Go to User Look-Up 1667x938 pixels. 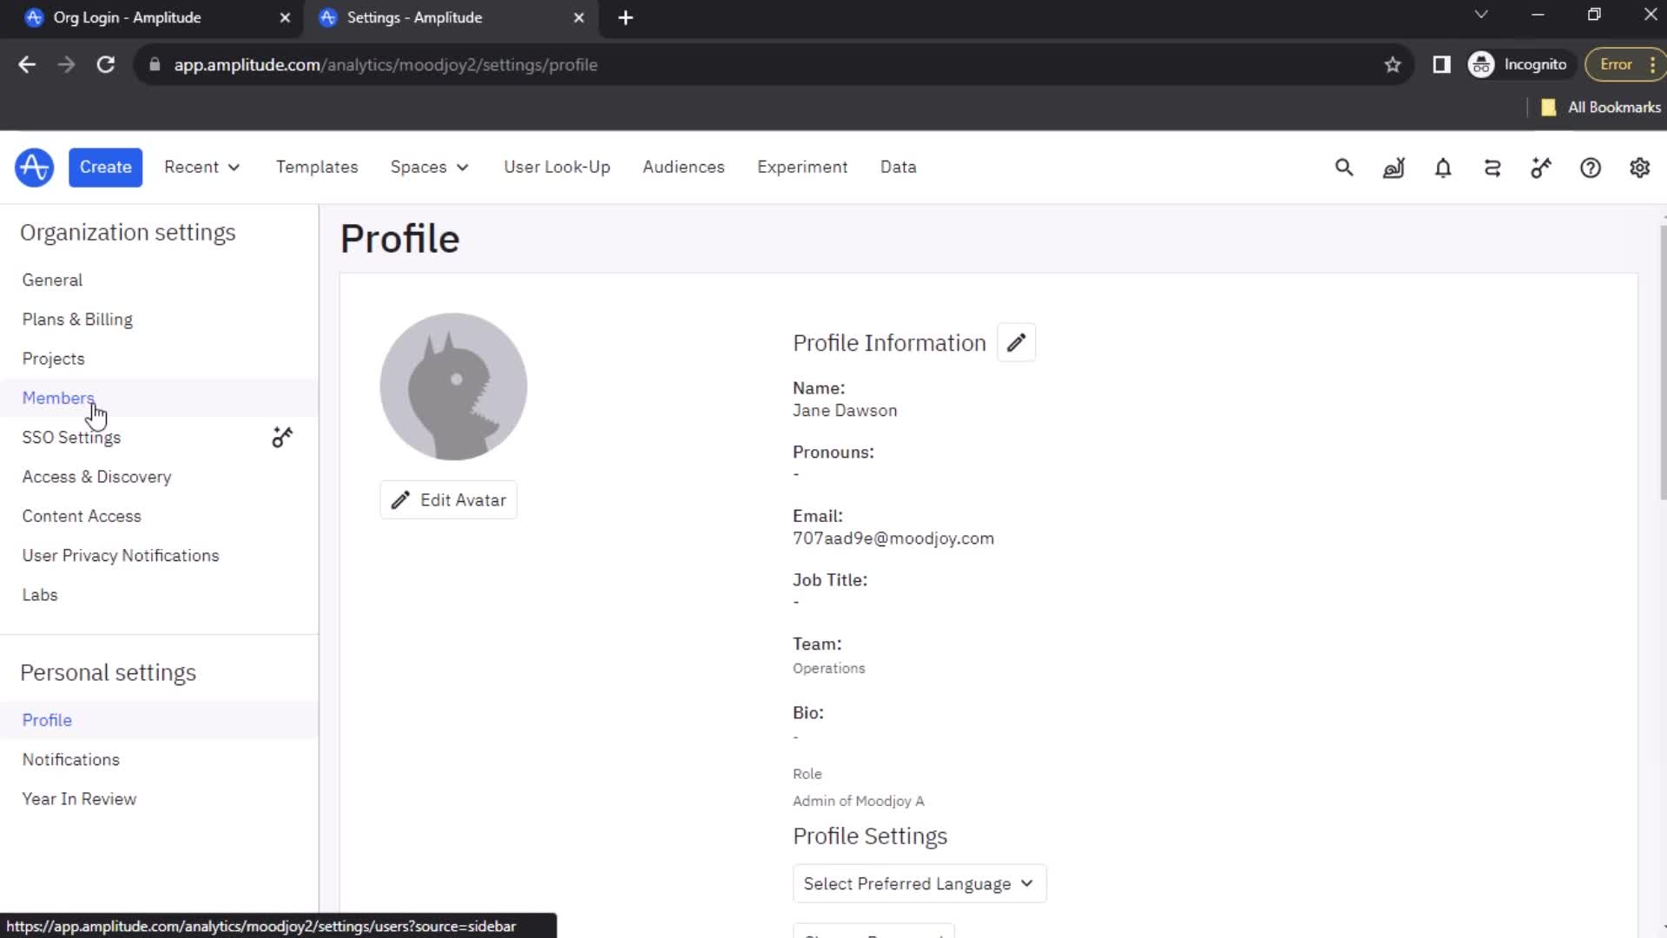tap(557, 168)
